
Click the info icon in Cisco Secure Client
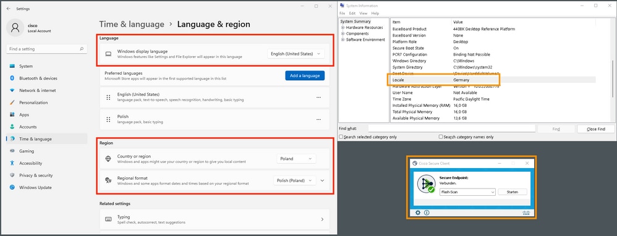[427, 213]
